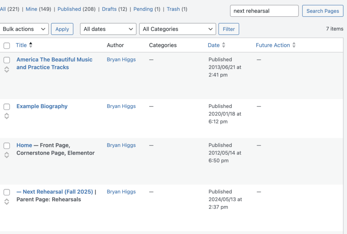
Task: Check the America The Beautiful row checkbox
Action: (6, 60)
